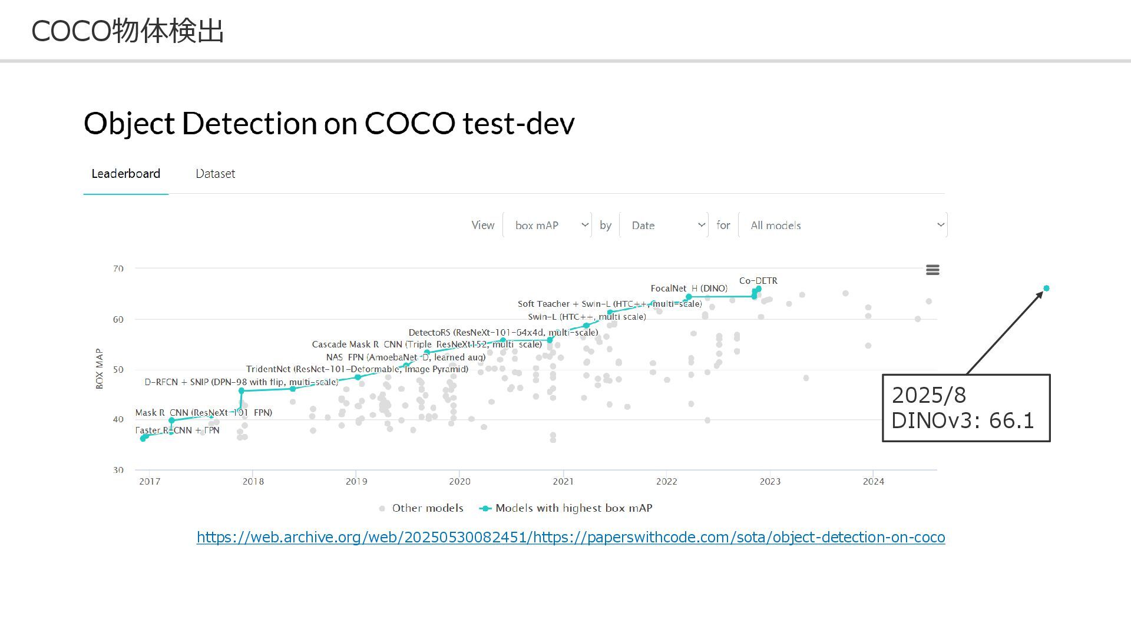Switch to the Leaderboard tab
The height and width of the screenshot is (636, 1131).
tap(125, 174)
